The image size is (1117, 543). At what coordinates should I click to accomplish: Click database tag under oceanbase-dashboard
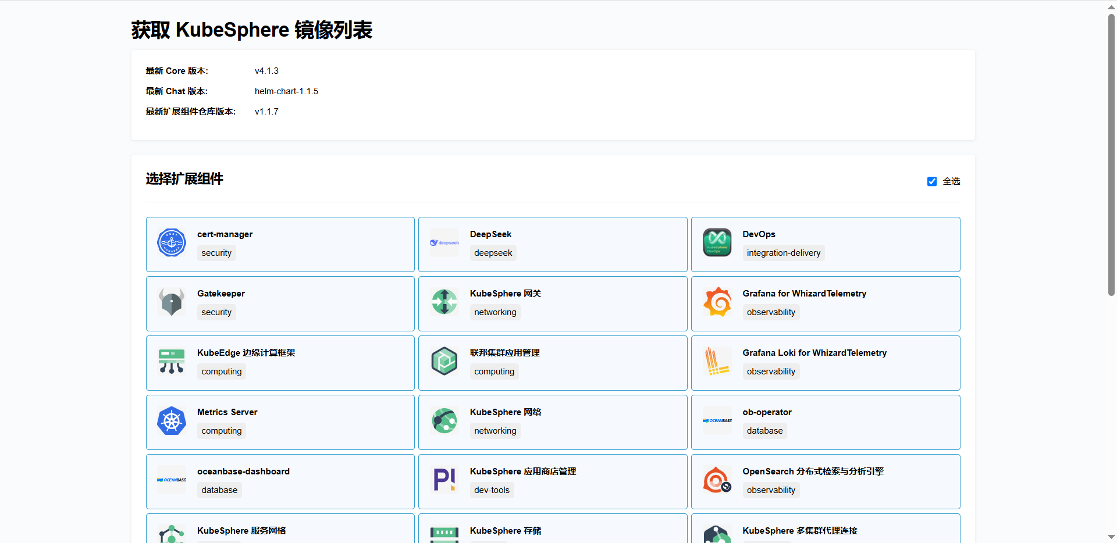pos(219,490)
